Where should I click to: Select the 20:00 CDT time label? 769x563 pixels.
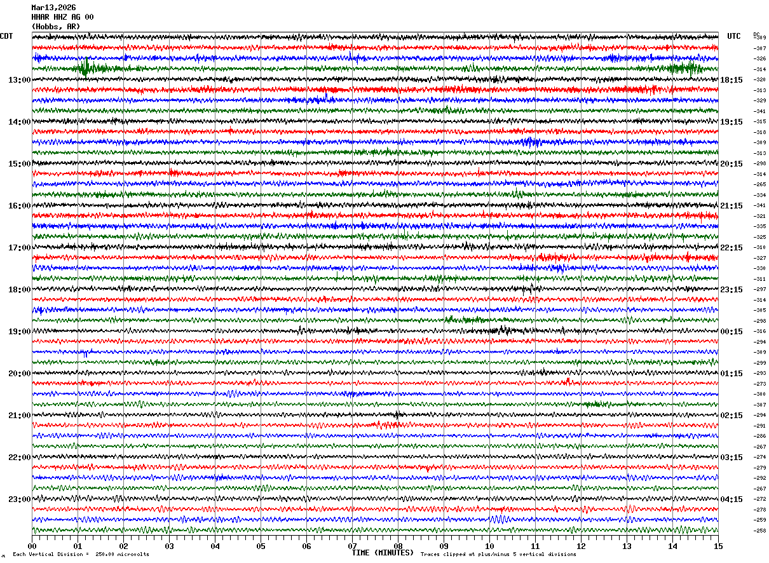coord(20,374)
